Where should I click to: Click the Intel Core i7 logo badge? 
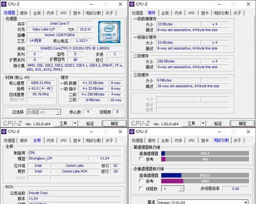click(109, 32)
